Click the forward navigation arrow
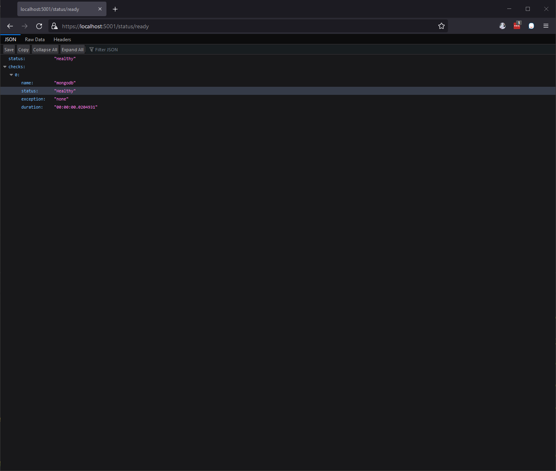This screenshot has height=471, width=556. click(x=24, y=26)
